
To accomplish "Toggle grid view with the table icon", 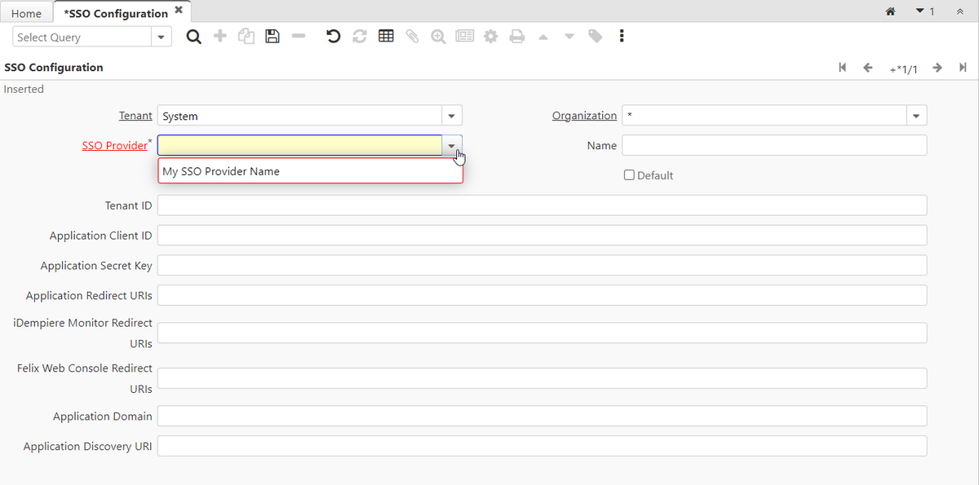I will tap(386, 37).
